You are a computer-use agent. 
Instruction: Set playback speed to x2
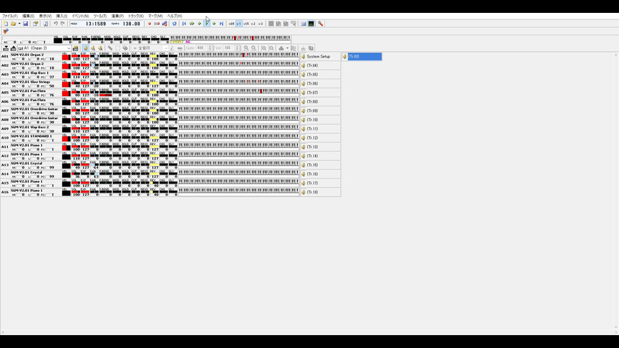(253, 24)
